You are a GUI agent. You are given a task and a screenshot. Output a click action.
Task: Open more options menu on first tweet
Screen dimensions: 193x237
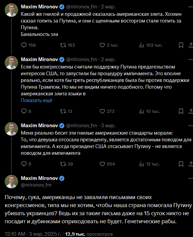pos(191,7)
